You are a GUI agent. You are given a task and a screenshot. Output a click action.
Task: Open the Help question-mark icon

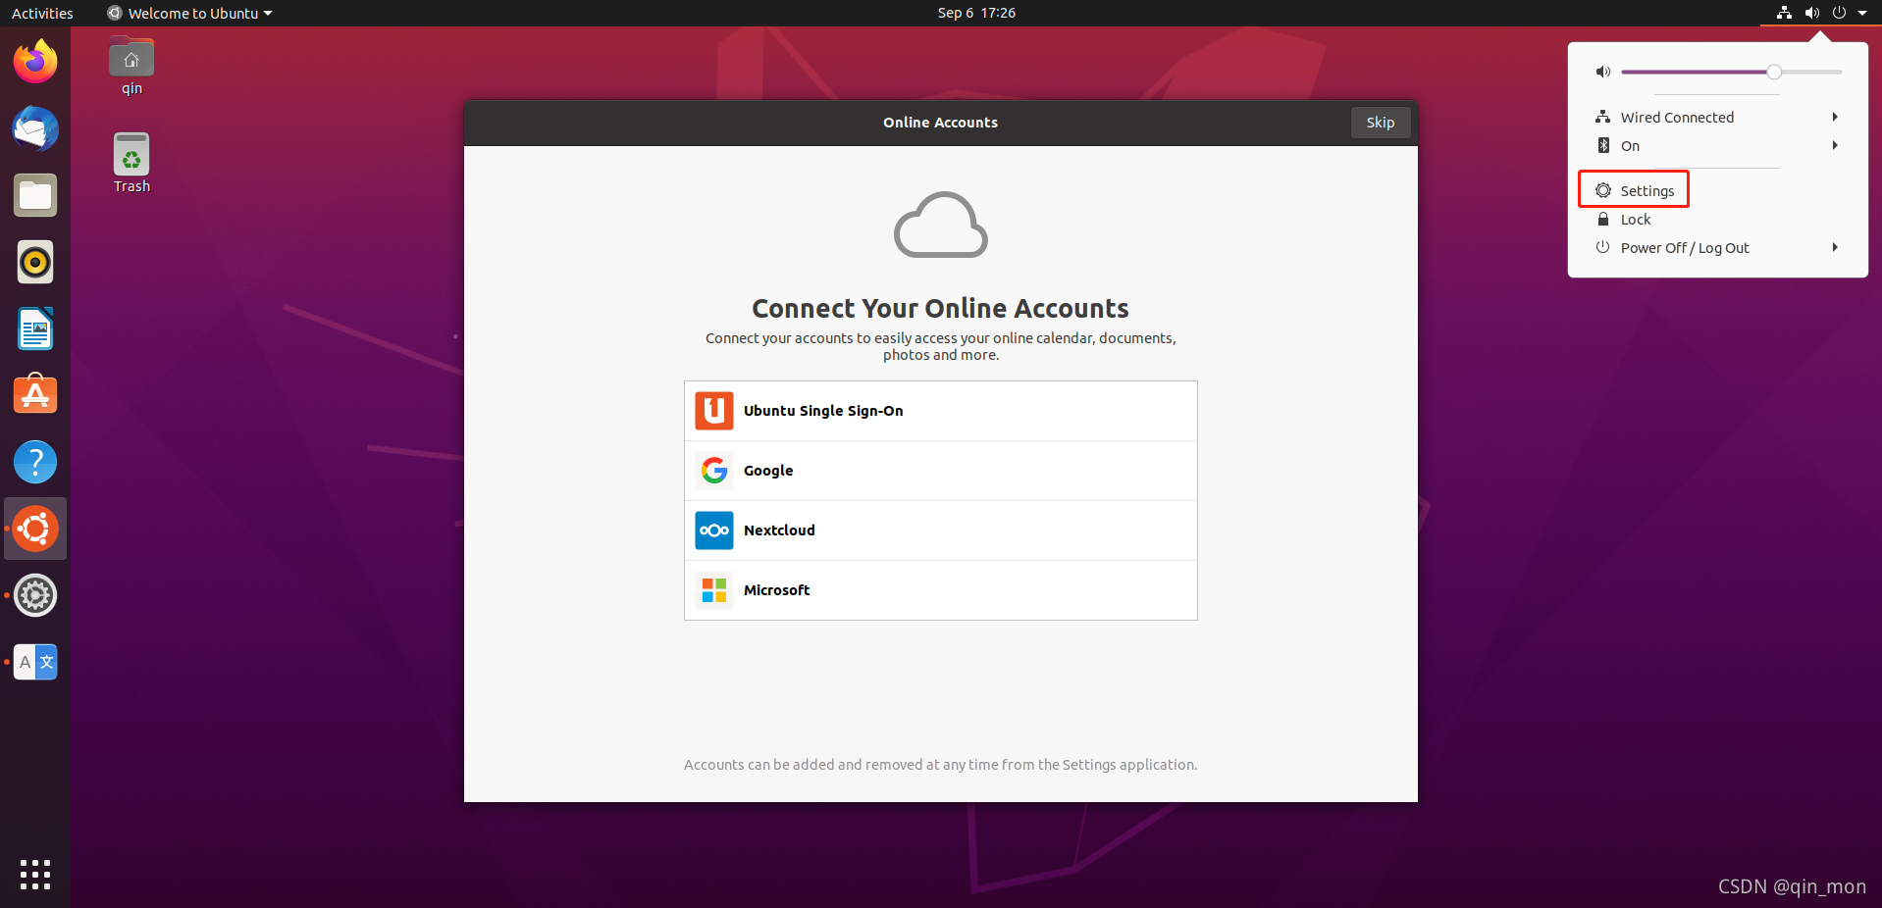[x=35, y=462]
